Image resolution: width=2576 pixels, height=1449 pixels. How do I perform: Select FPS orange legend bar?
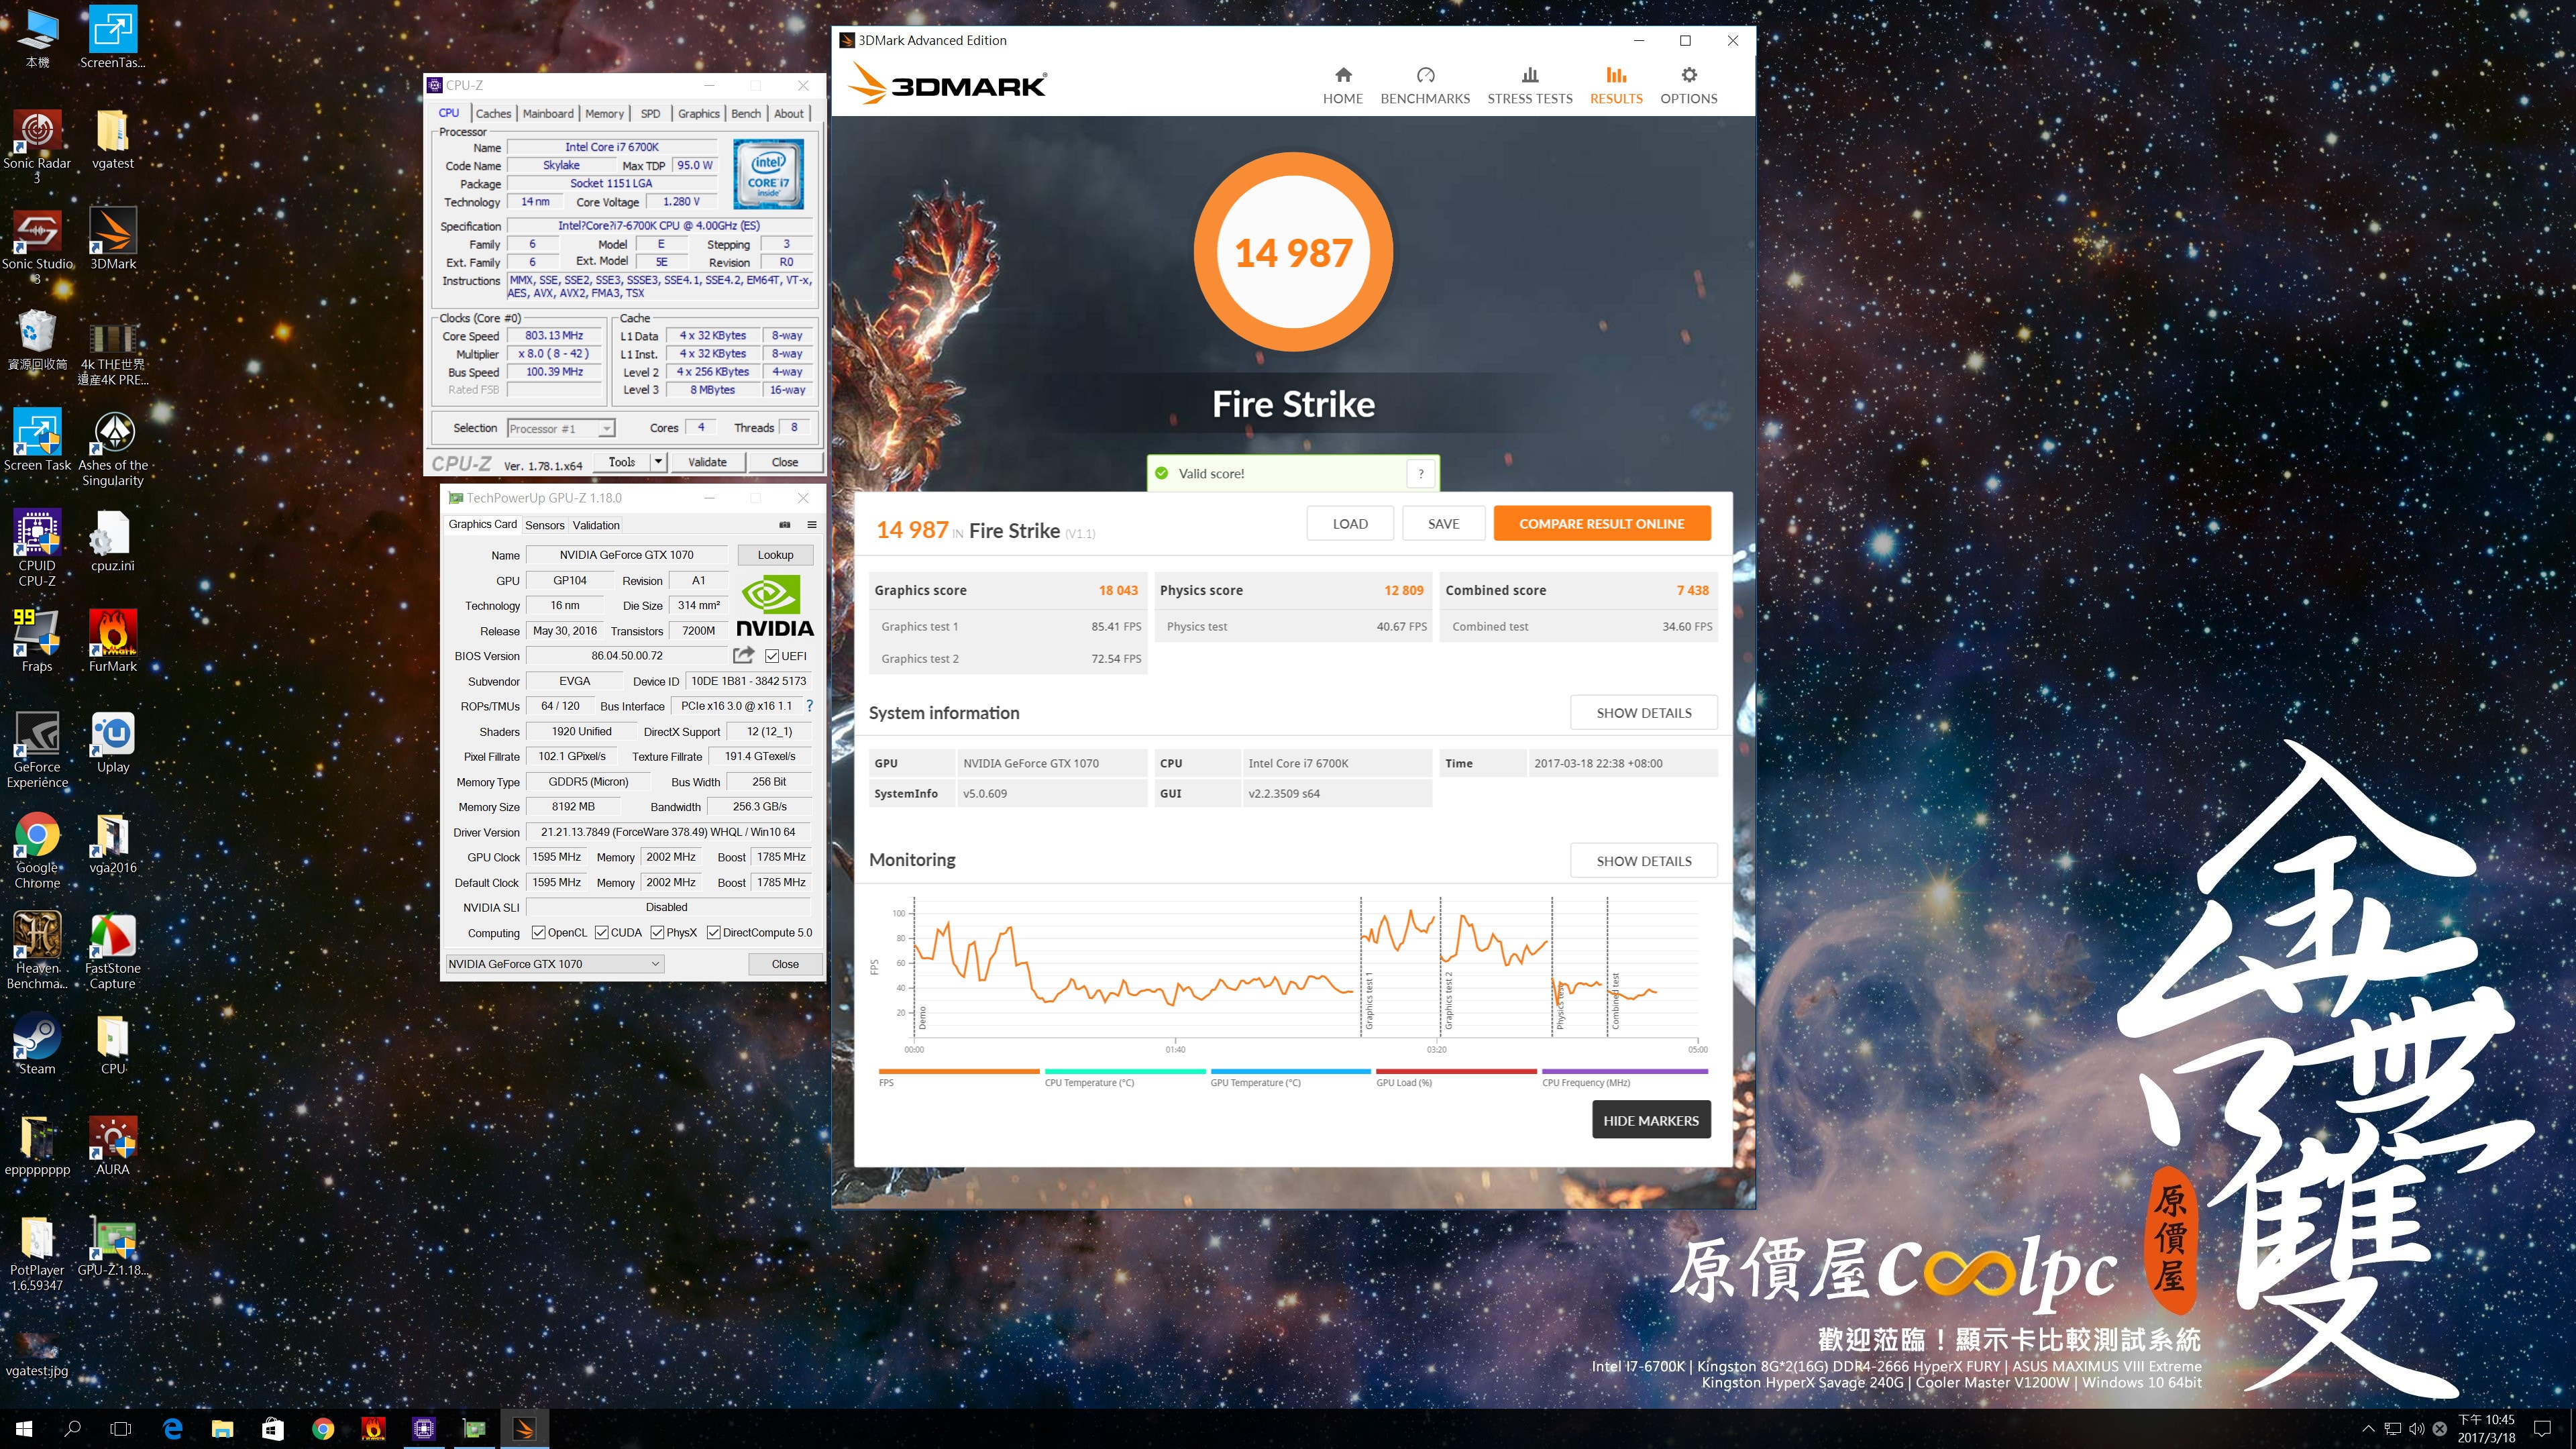958,1072
